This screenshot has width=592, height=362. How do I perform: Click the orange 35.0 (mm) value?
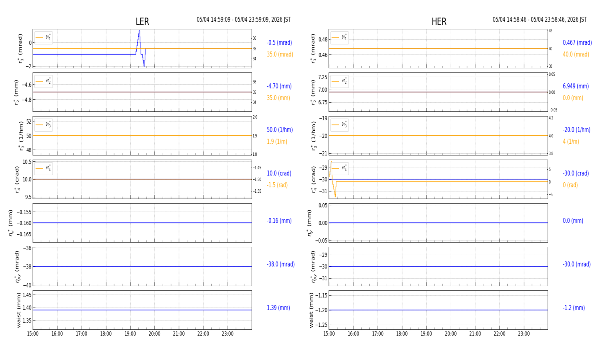tap(278, 98)
